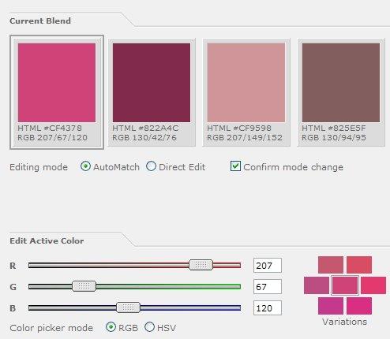390x339 pixels.
Task: Select the #CF9598 light pink swatch
Action: pos(246,83)
